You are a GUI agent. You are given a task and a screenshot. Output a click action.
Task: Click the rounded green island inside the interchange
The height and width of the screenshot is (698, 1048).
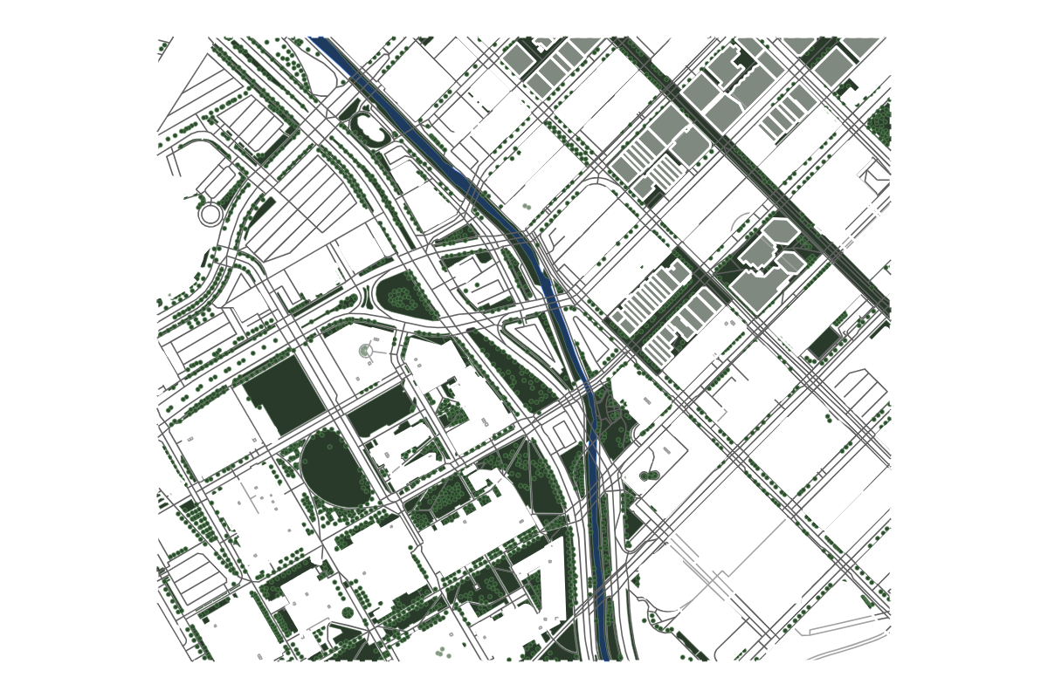[x=405, y=294]
